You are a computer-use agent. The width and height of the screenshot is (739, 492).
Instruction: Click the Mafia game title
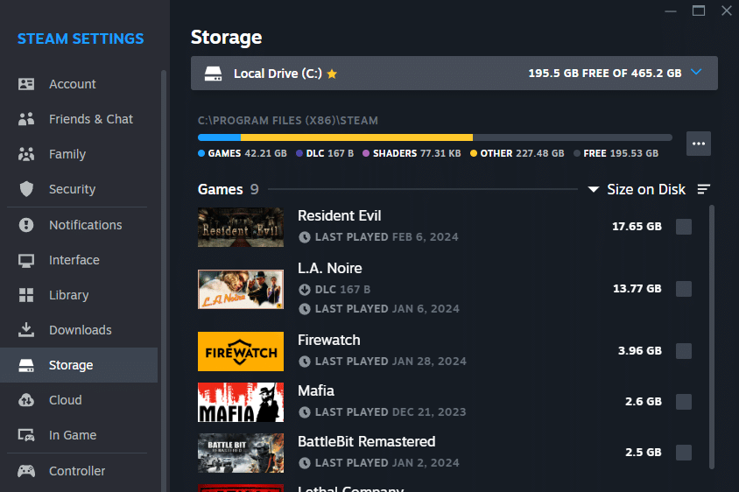point(316,390)
